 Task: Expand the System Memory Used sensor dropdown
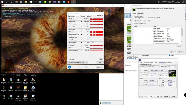tap(81, 50)
